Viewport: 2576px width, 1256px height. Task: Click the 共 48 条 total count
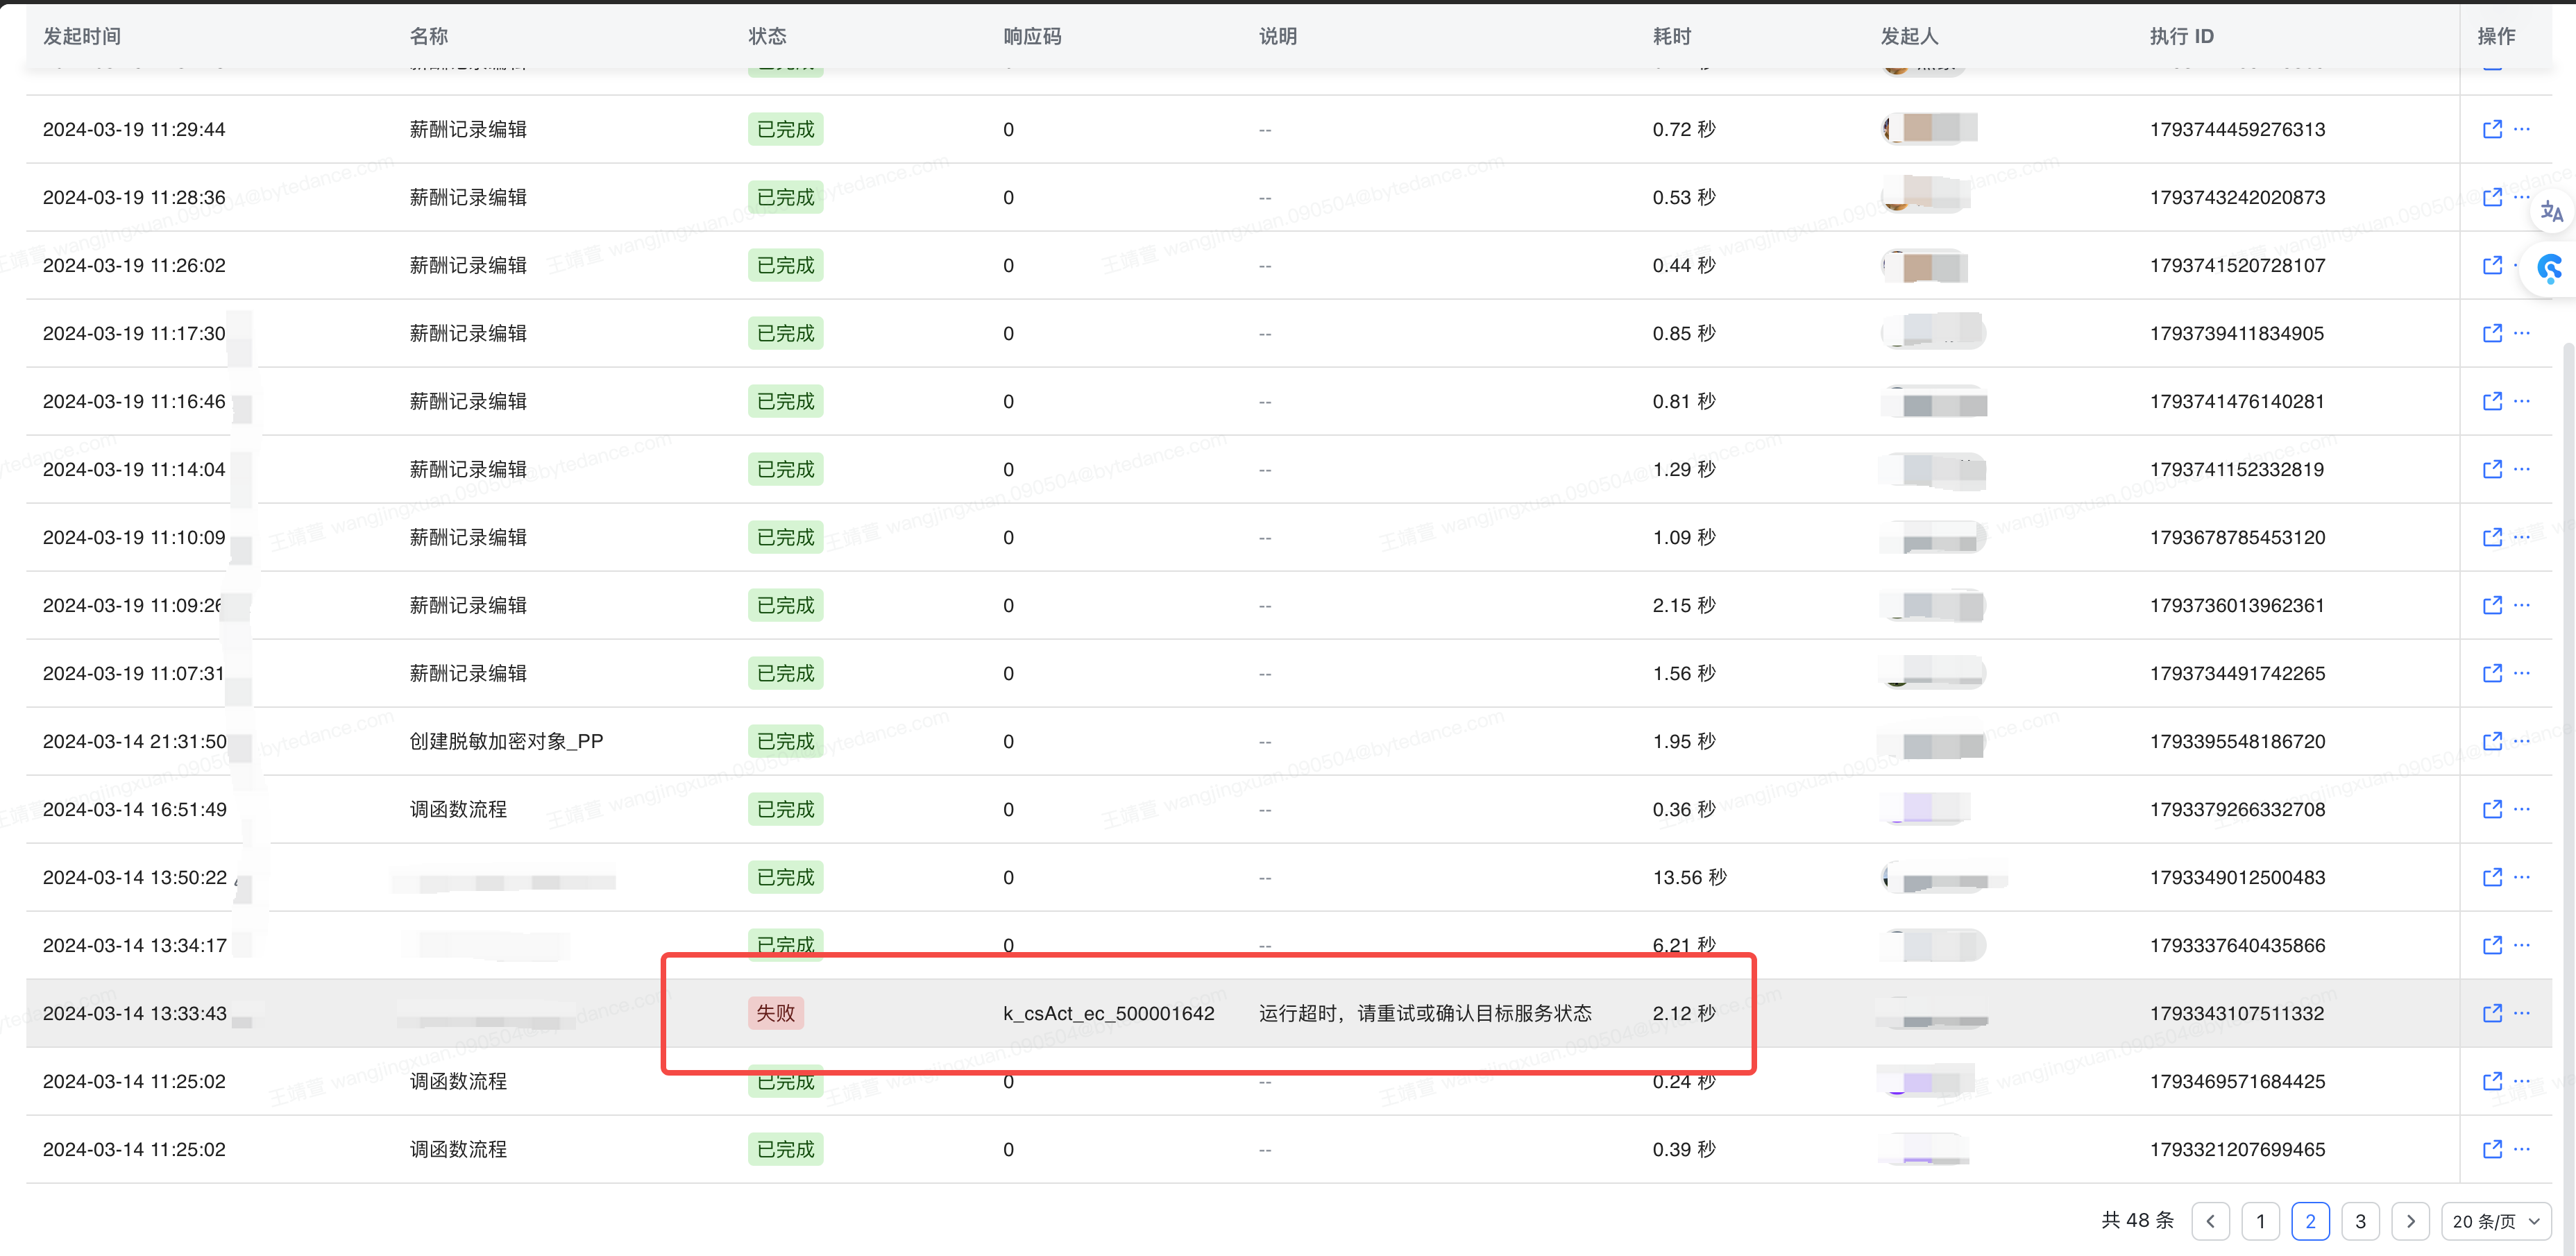click(2137, 1220)
